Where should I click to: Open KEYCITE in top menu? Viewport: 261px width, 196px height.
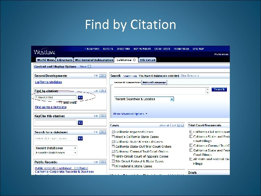108,49
